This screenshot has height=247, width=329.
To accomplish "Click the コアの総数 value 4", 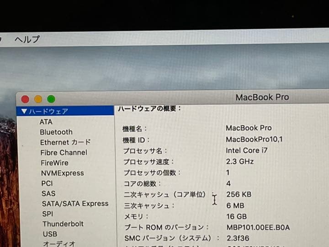I will pos(228,183).
